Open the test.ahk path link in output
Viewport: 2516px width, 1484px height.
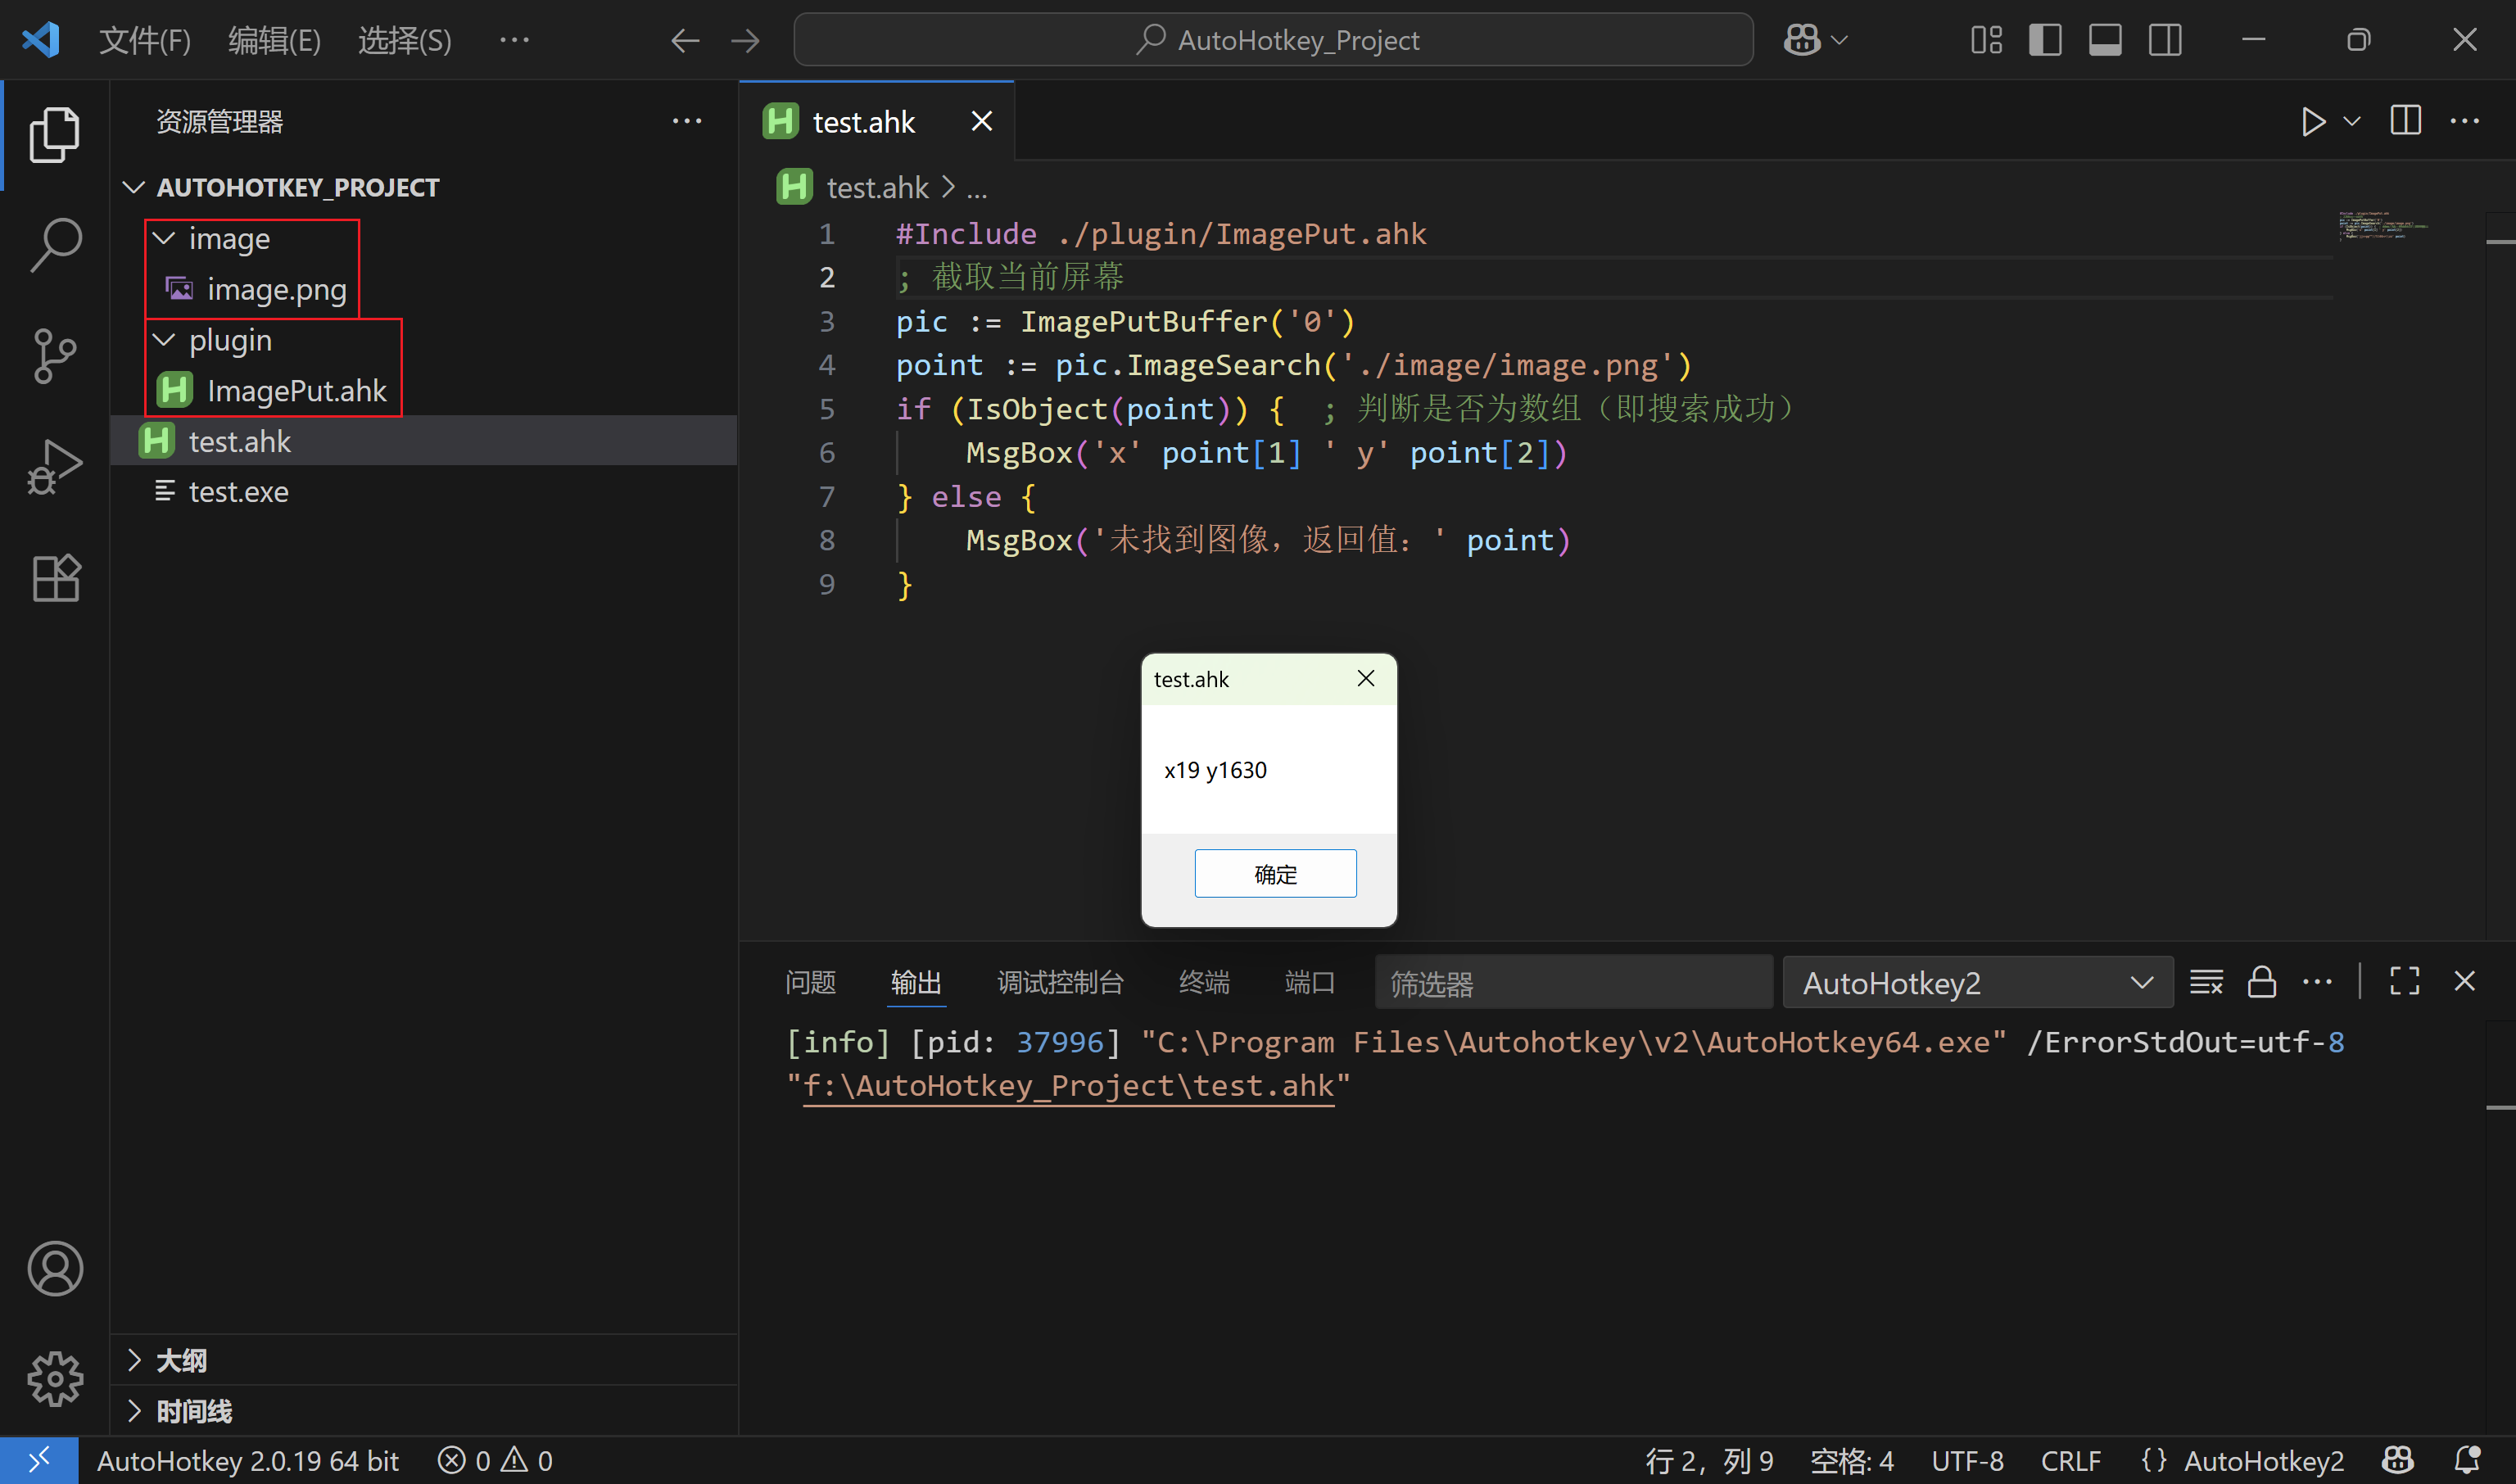1069,1086
